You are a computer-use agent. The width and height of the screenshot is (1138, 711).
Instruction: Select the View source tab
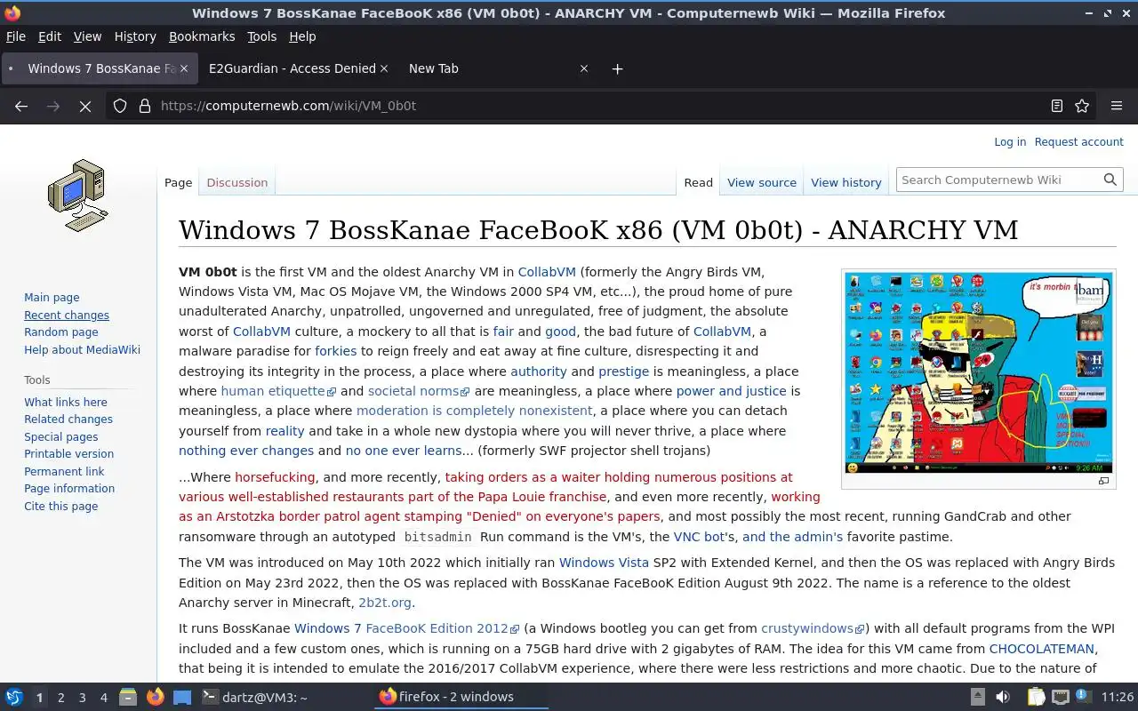pos(762,182)
